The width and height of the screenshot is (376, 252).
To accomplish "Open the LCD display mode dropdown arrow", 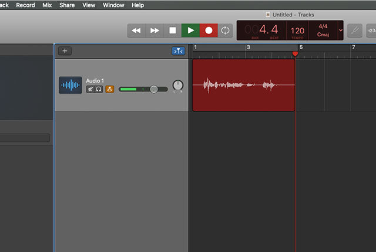I will (341, 30).
